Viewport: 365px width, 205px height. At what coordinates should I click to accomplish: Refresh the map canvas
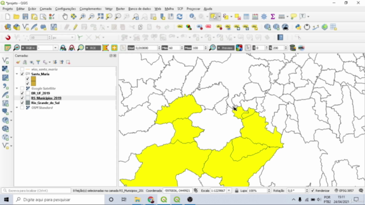[x=180, y=17]
